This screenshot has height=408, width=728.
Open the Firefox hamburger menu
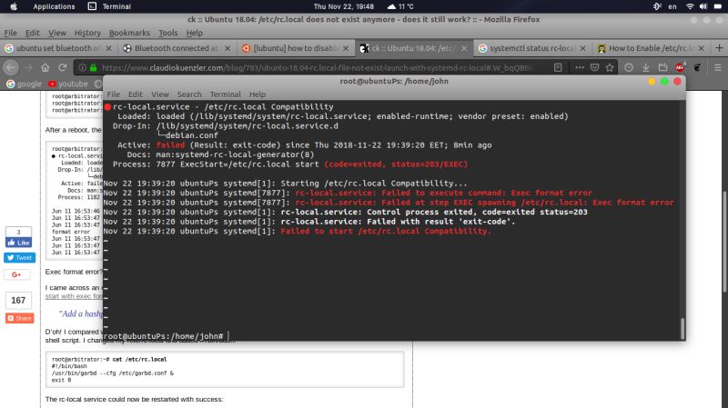pos(718,67)
